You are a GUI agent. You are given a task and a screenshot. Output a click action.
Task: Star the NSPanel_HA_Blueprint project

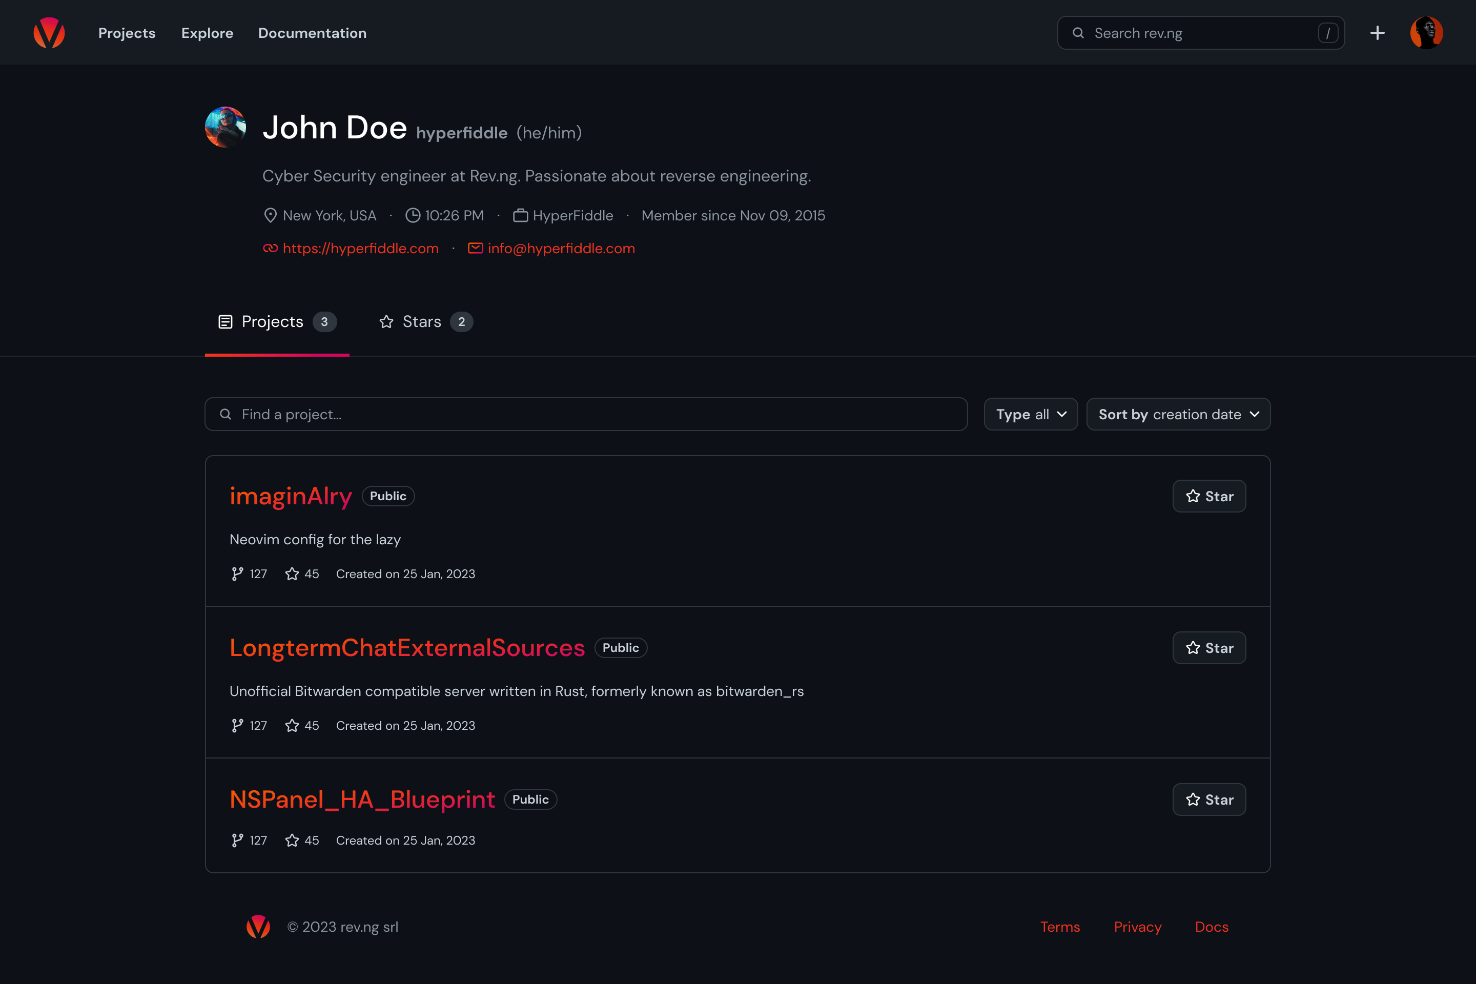(1208, 799)
